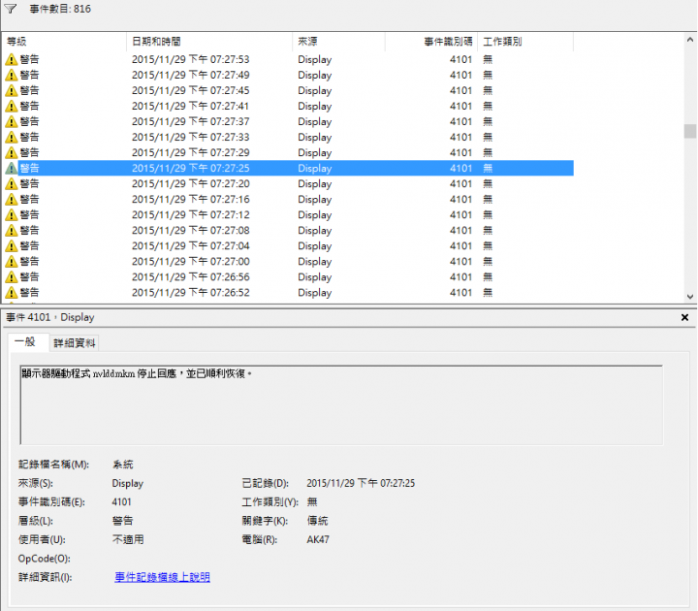The height and width of the screenshot is (611, 698).
Task: Click log name value 系統
Action: pyautogui.click(x=123, y=465)
